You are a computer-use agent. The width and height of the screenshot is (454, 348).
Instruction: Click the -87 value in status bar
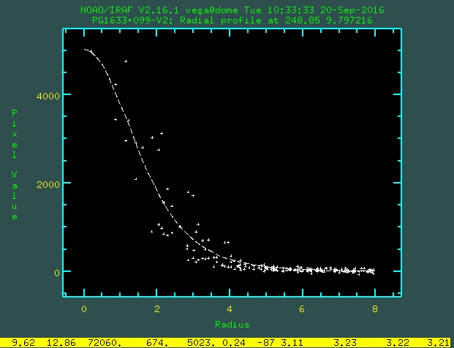(x=265, y=343)
